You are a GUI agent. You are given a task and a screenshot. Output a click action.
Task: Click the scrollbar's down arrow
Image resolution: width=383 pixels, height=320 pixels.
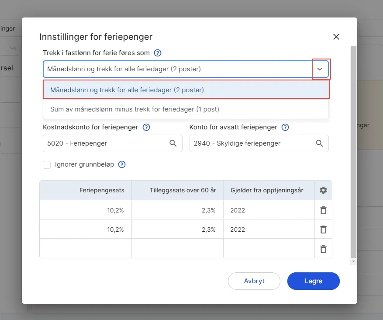point(353,261)
